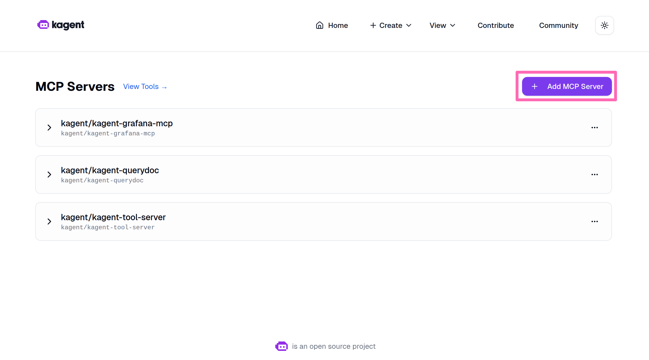This screenshot has height=360, width=649.
Task: Follow the View Tools link
Action: [x=145, y=86]
